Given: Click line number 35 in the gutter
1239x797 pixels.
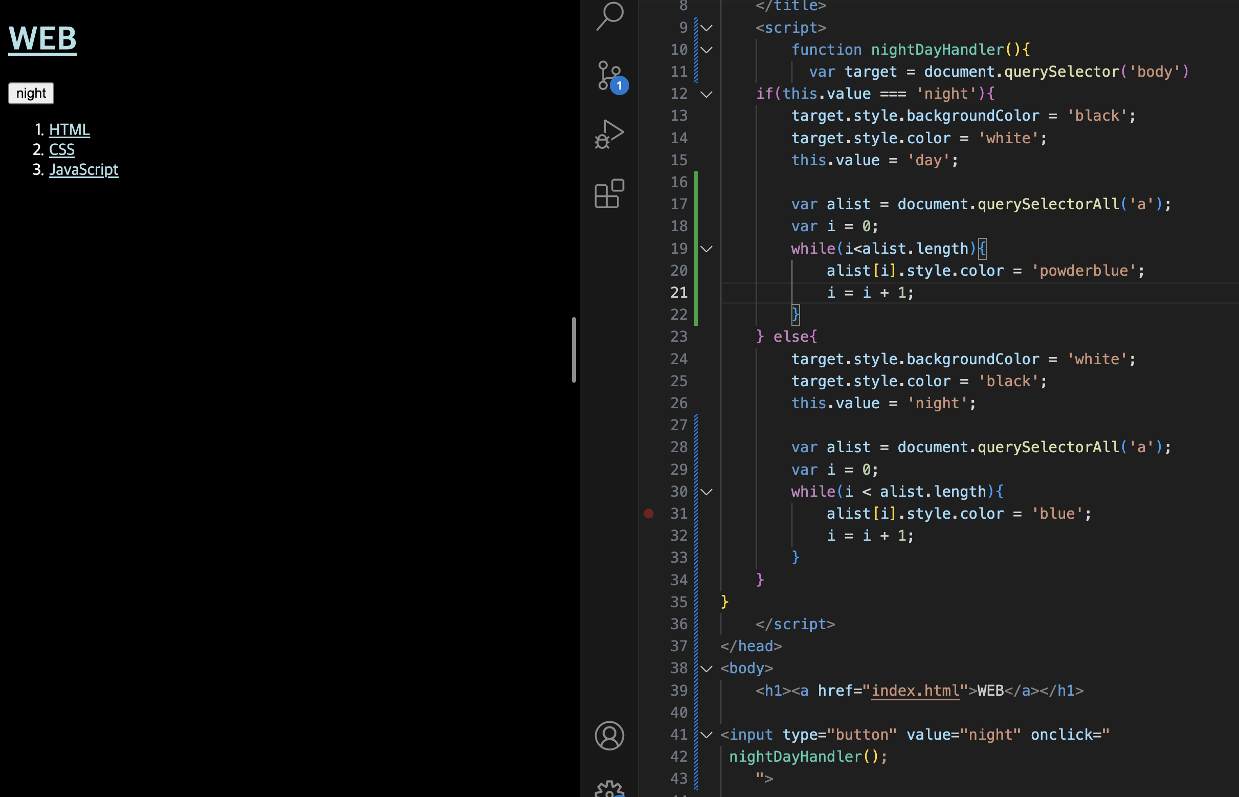Looking at the screenshot, I should (x=679, y=602).
